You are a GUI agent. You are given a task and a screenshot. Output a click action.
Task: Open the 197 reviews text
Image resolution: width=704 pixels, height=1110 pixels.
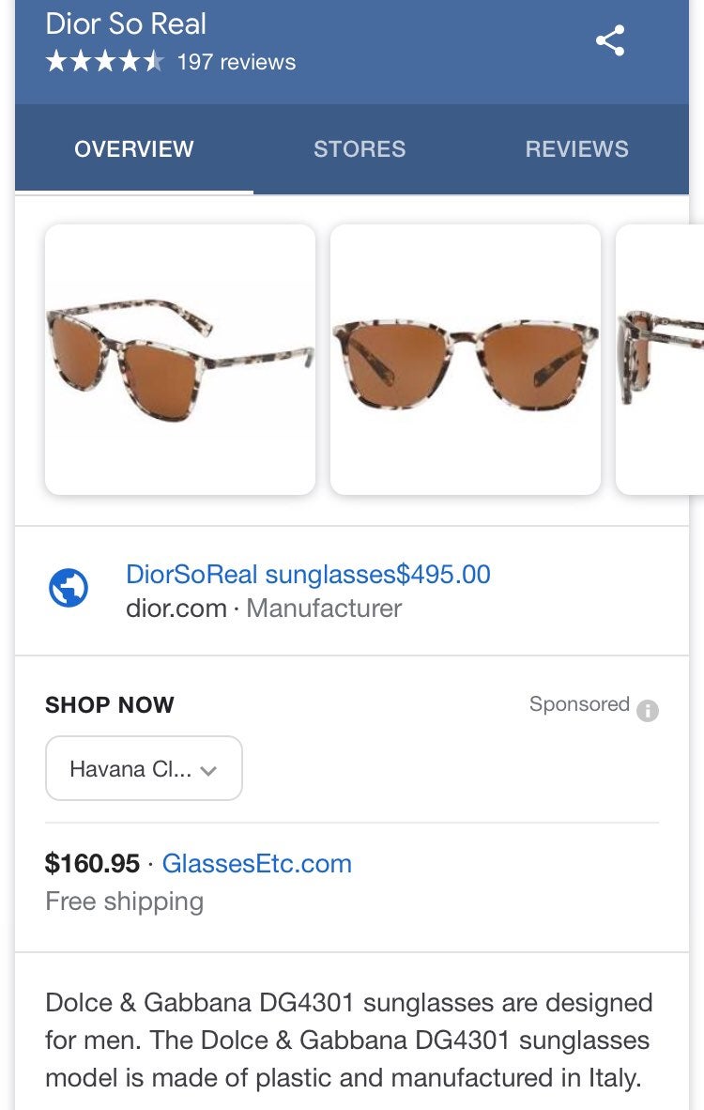click(x=237, y=62)
